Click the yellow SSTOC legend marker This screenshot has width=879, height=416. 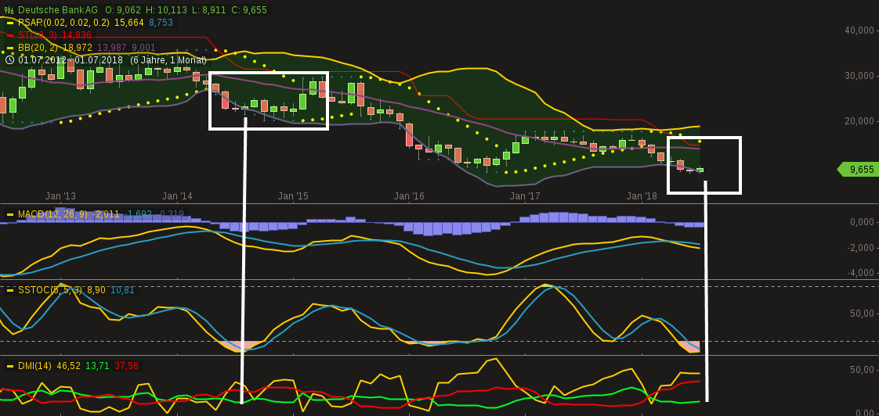pyautogui.click(x=9, y=290)
